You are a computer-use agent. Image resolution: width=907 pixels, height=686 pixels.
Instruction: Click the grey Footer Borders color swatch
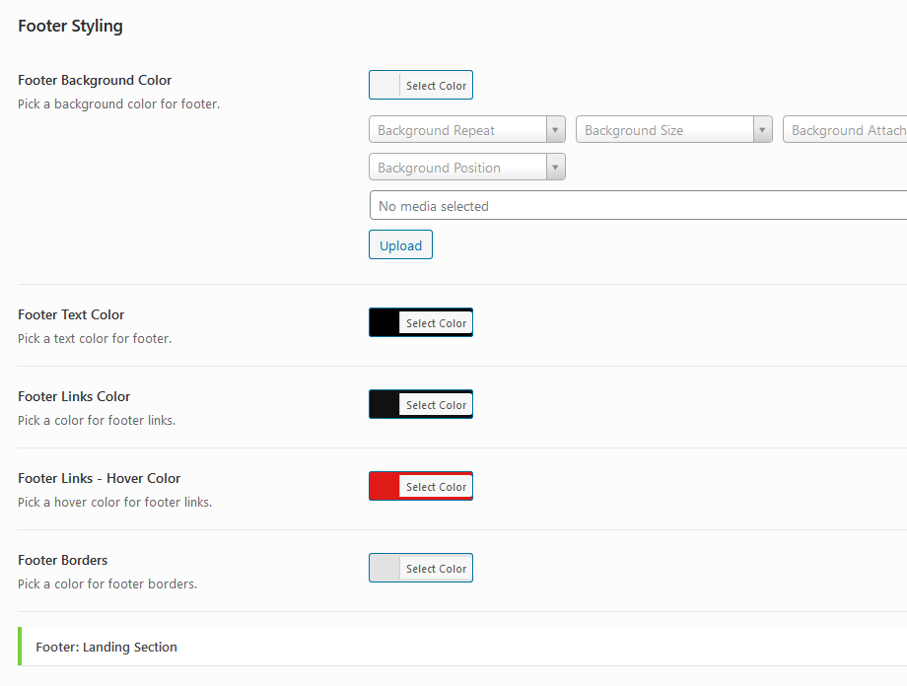(384, 569)
